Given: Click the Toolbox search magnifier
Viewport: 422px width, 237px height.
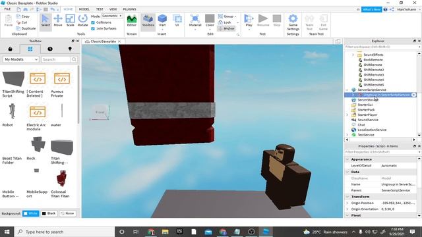Looking at the screenshot, I should (74, 59).
